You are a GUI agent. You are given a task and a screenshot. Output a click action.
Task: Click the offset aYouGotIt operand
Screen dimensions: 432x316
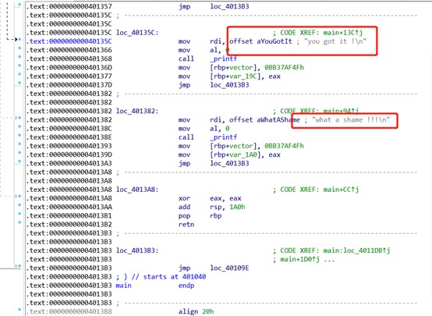[x=260, y=41]
